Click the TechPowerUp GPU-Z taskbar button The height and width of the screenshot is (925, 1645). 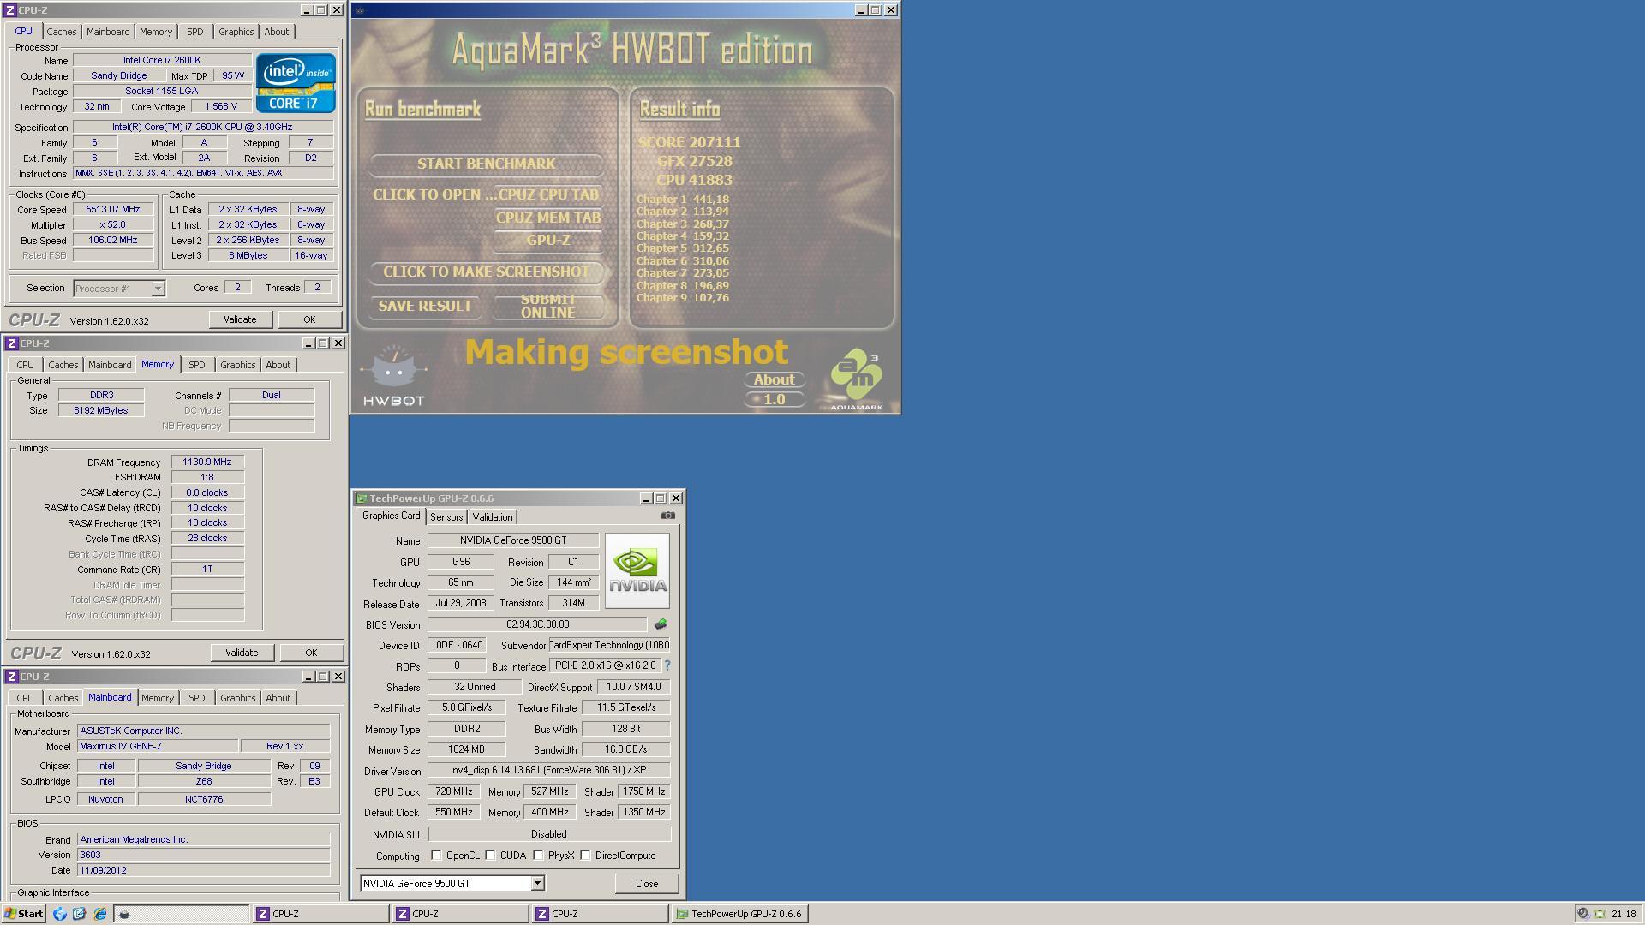click(x=739, y=914)
